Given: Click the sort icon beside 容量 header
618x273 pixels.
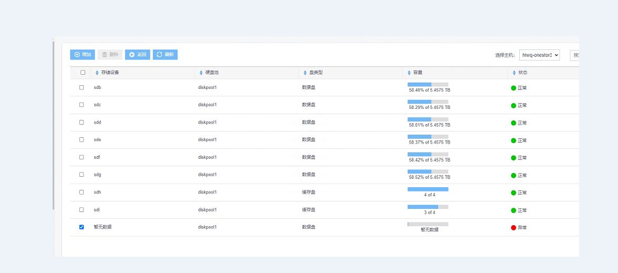Looking at the screenshot, I should (x=409, y=73).
